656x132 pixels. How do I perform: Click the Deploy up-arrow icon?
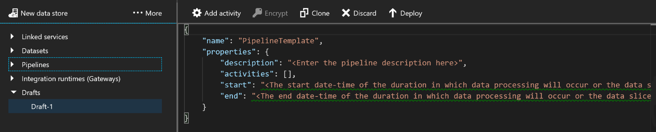click(393, 13)
